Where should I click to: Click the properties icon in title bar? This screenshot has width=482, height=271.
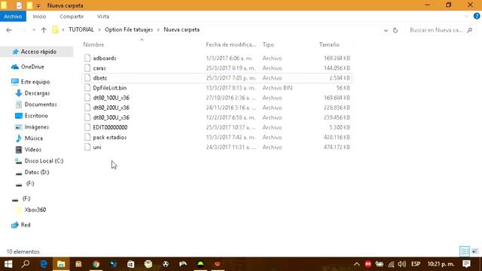19,5
